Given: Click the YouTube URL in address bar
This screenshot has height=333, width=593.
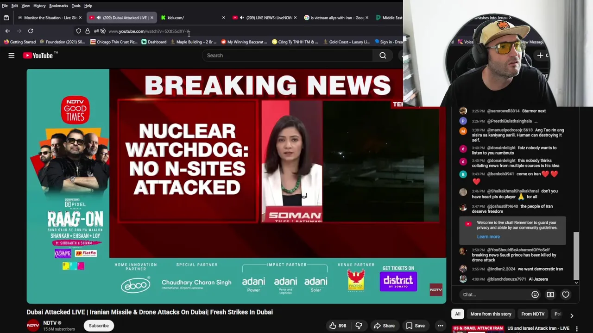Looking at the screenshot, I should (x=149, y=31).
